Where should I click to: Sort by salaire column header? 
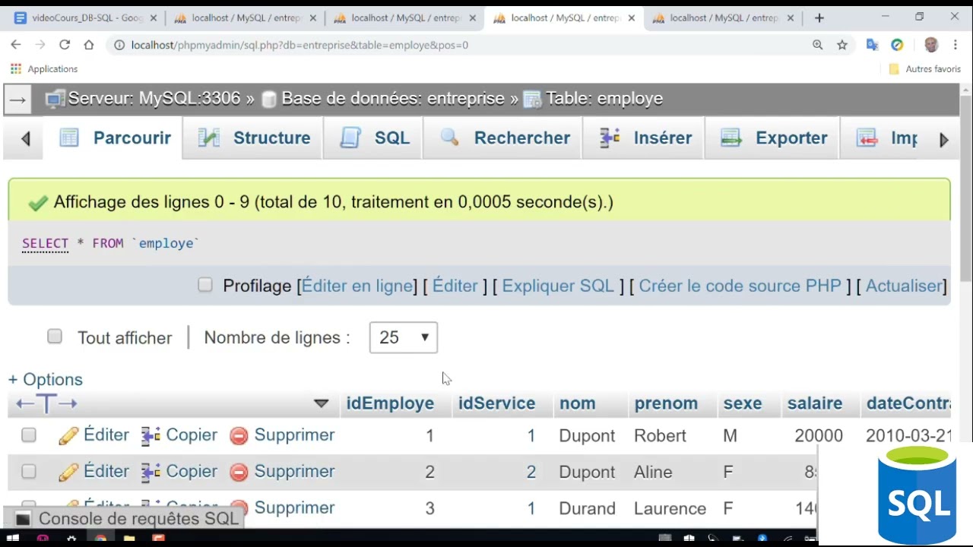click(x=815, y=403)
